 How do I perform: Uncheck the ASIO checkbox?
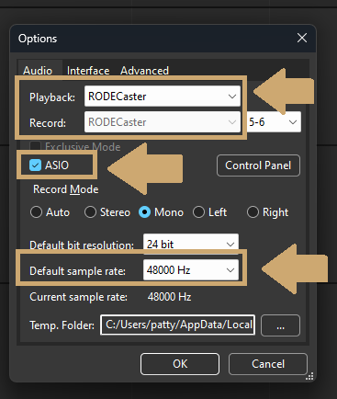[35, 165]
